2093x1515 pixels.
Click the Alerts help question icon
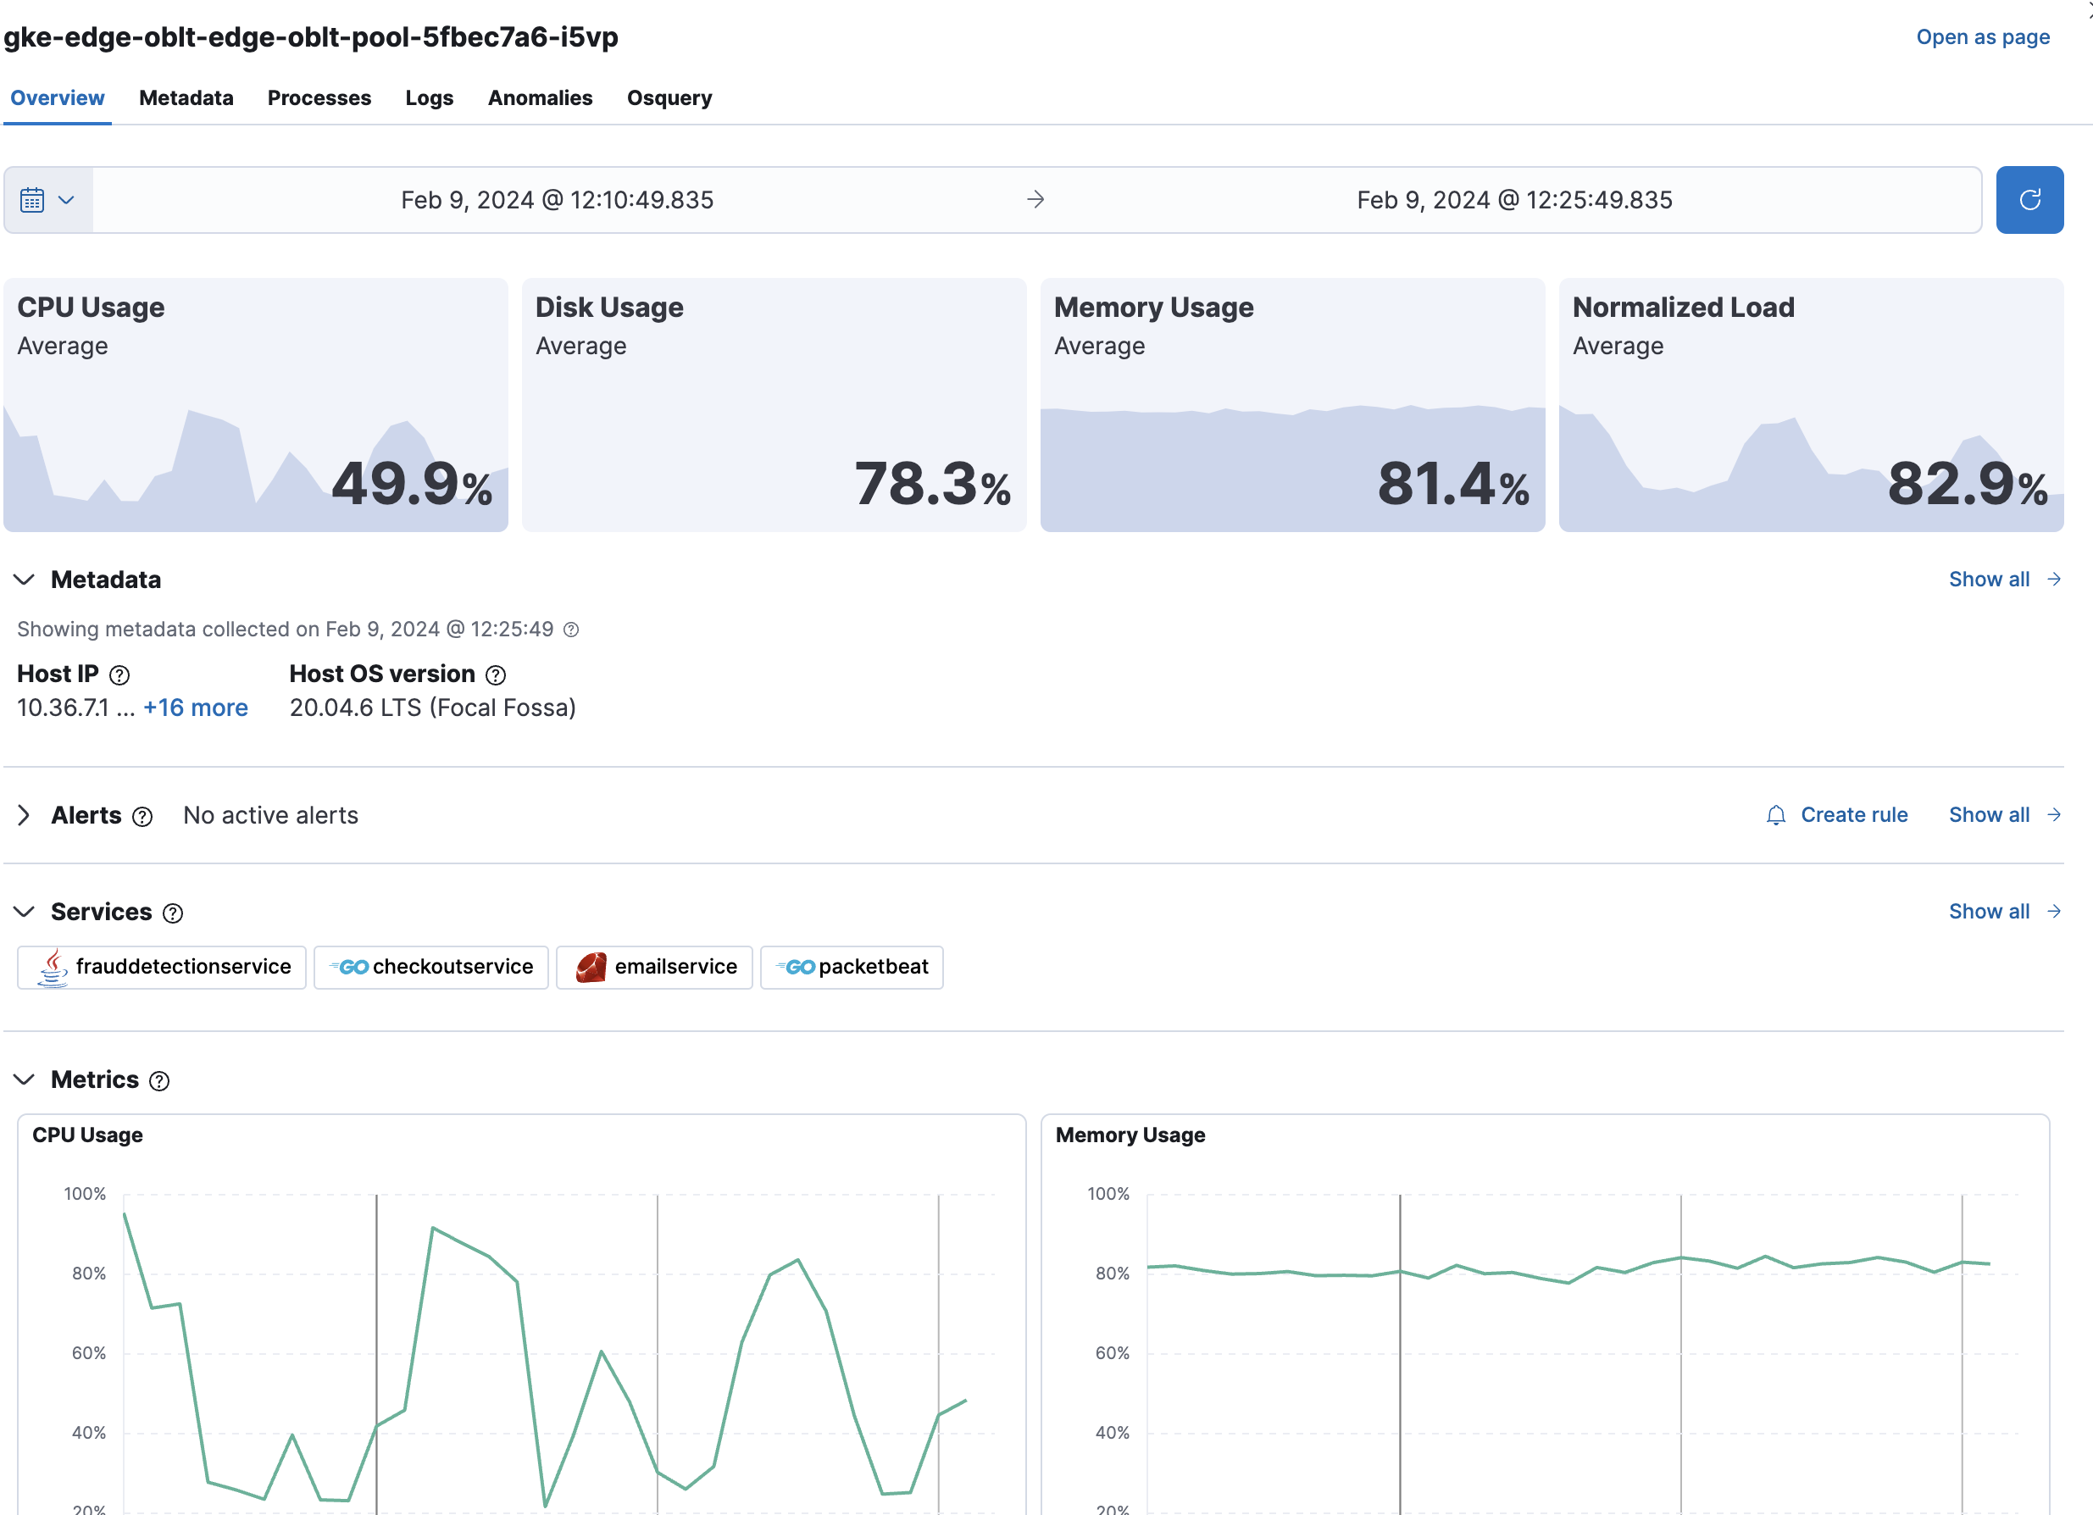(142, 817)
